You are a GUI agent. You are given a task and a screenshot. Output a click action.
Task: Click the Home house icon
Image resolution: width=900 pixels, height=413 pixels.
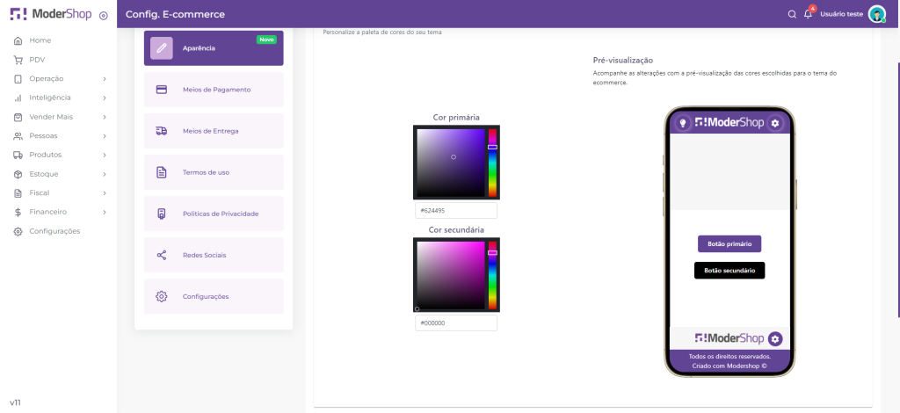pos(18,40)
